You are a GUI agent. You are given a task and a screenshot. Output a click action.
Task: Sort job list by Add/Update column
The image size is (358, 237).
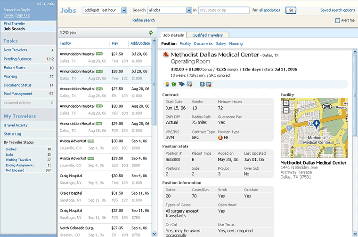coord(140,43)
